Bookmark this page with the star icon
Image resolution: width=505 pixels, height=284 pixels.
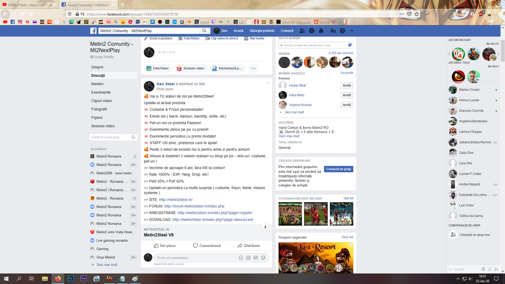[417, 14]
